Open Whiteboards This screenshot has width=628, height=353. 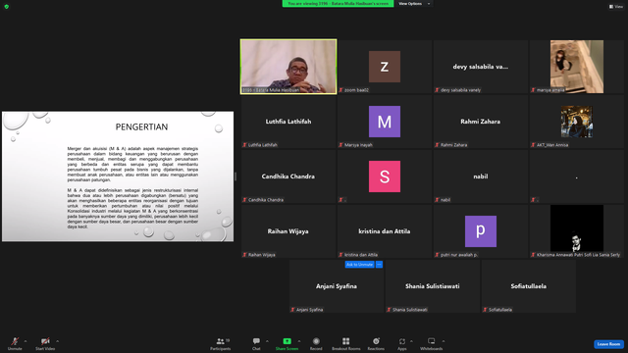[x=432, y=343]
